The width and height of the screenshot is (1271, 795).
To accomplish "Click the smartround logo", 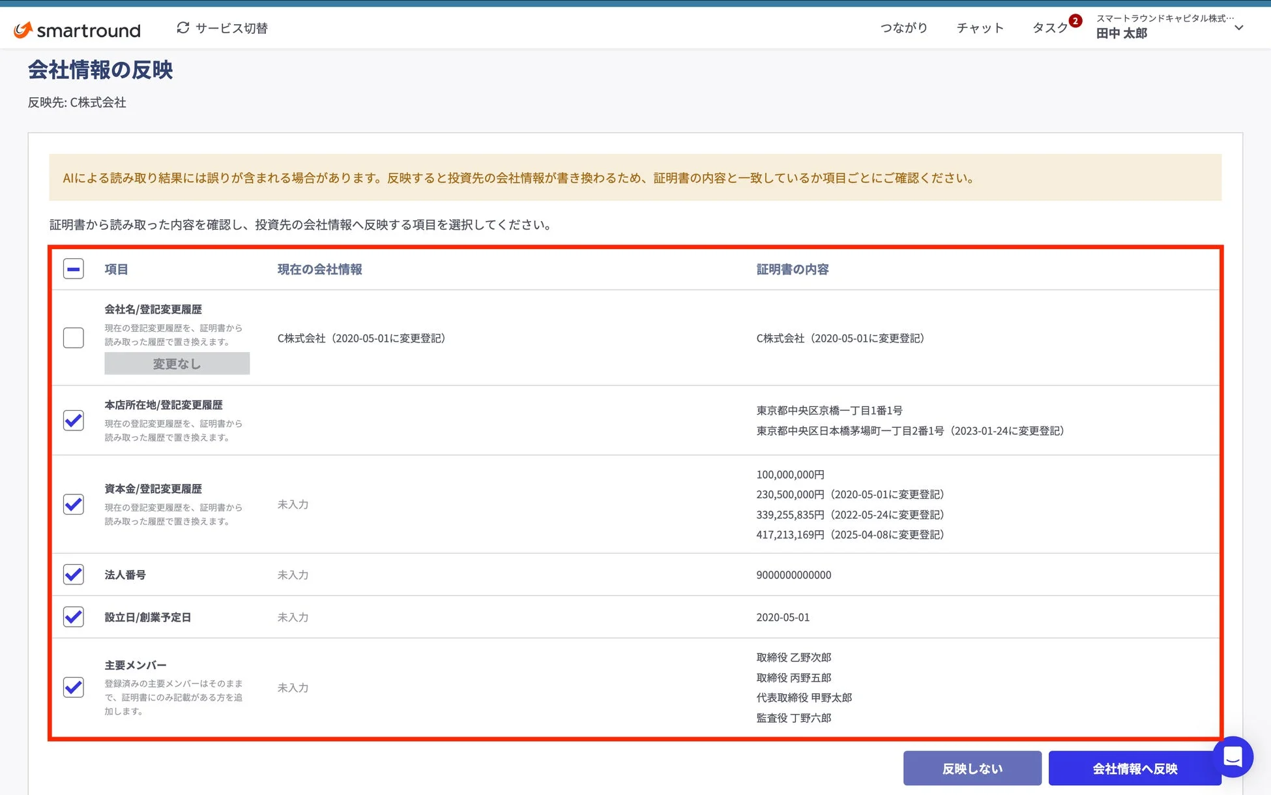I will pyautogui.click(x=77, y=30).
